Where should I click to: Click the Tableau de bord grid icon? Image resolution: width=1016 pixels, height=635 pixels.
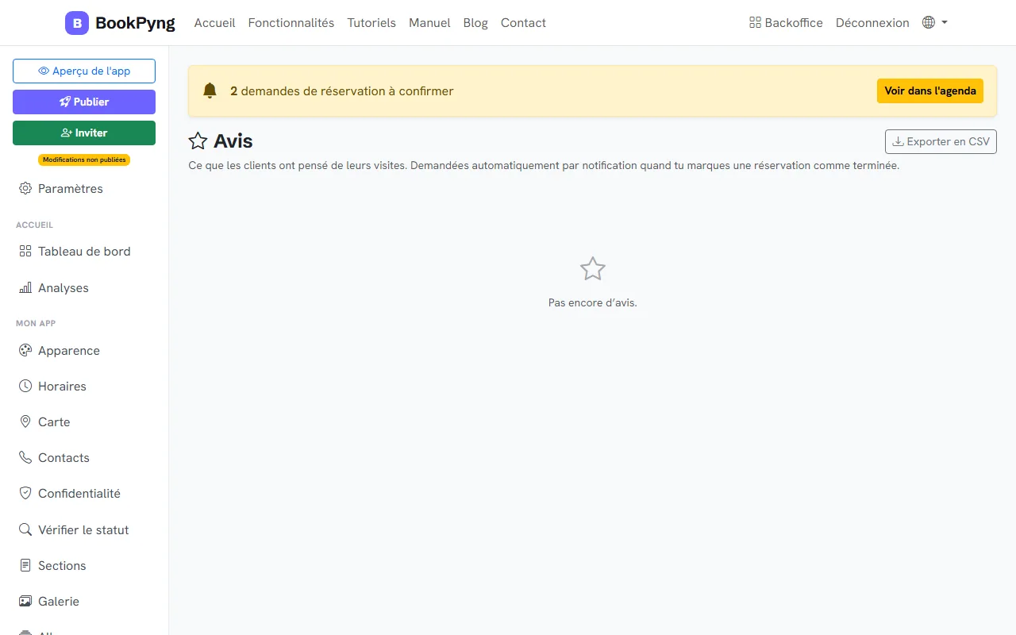(25, 252)
